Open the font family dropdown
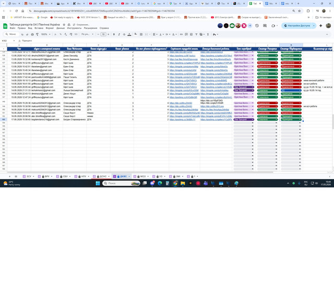 pos(87,34)
